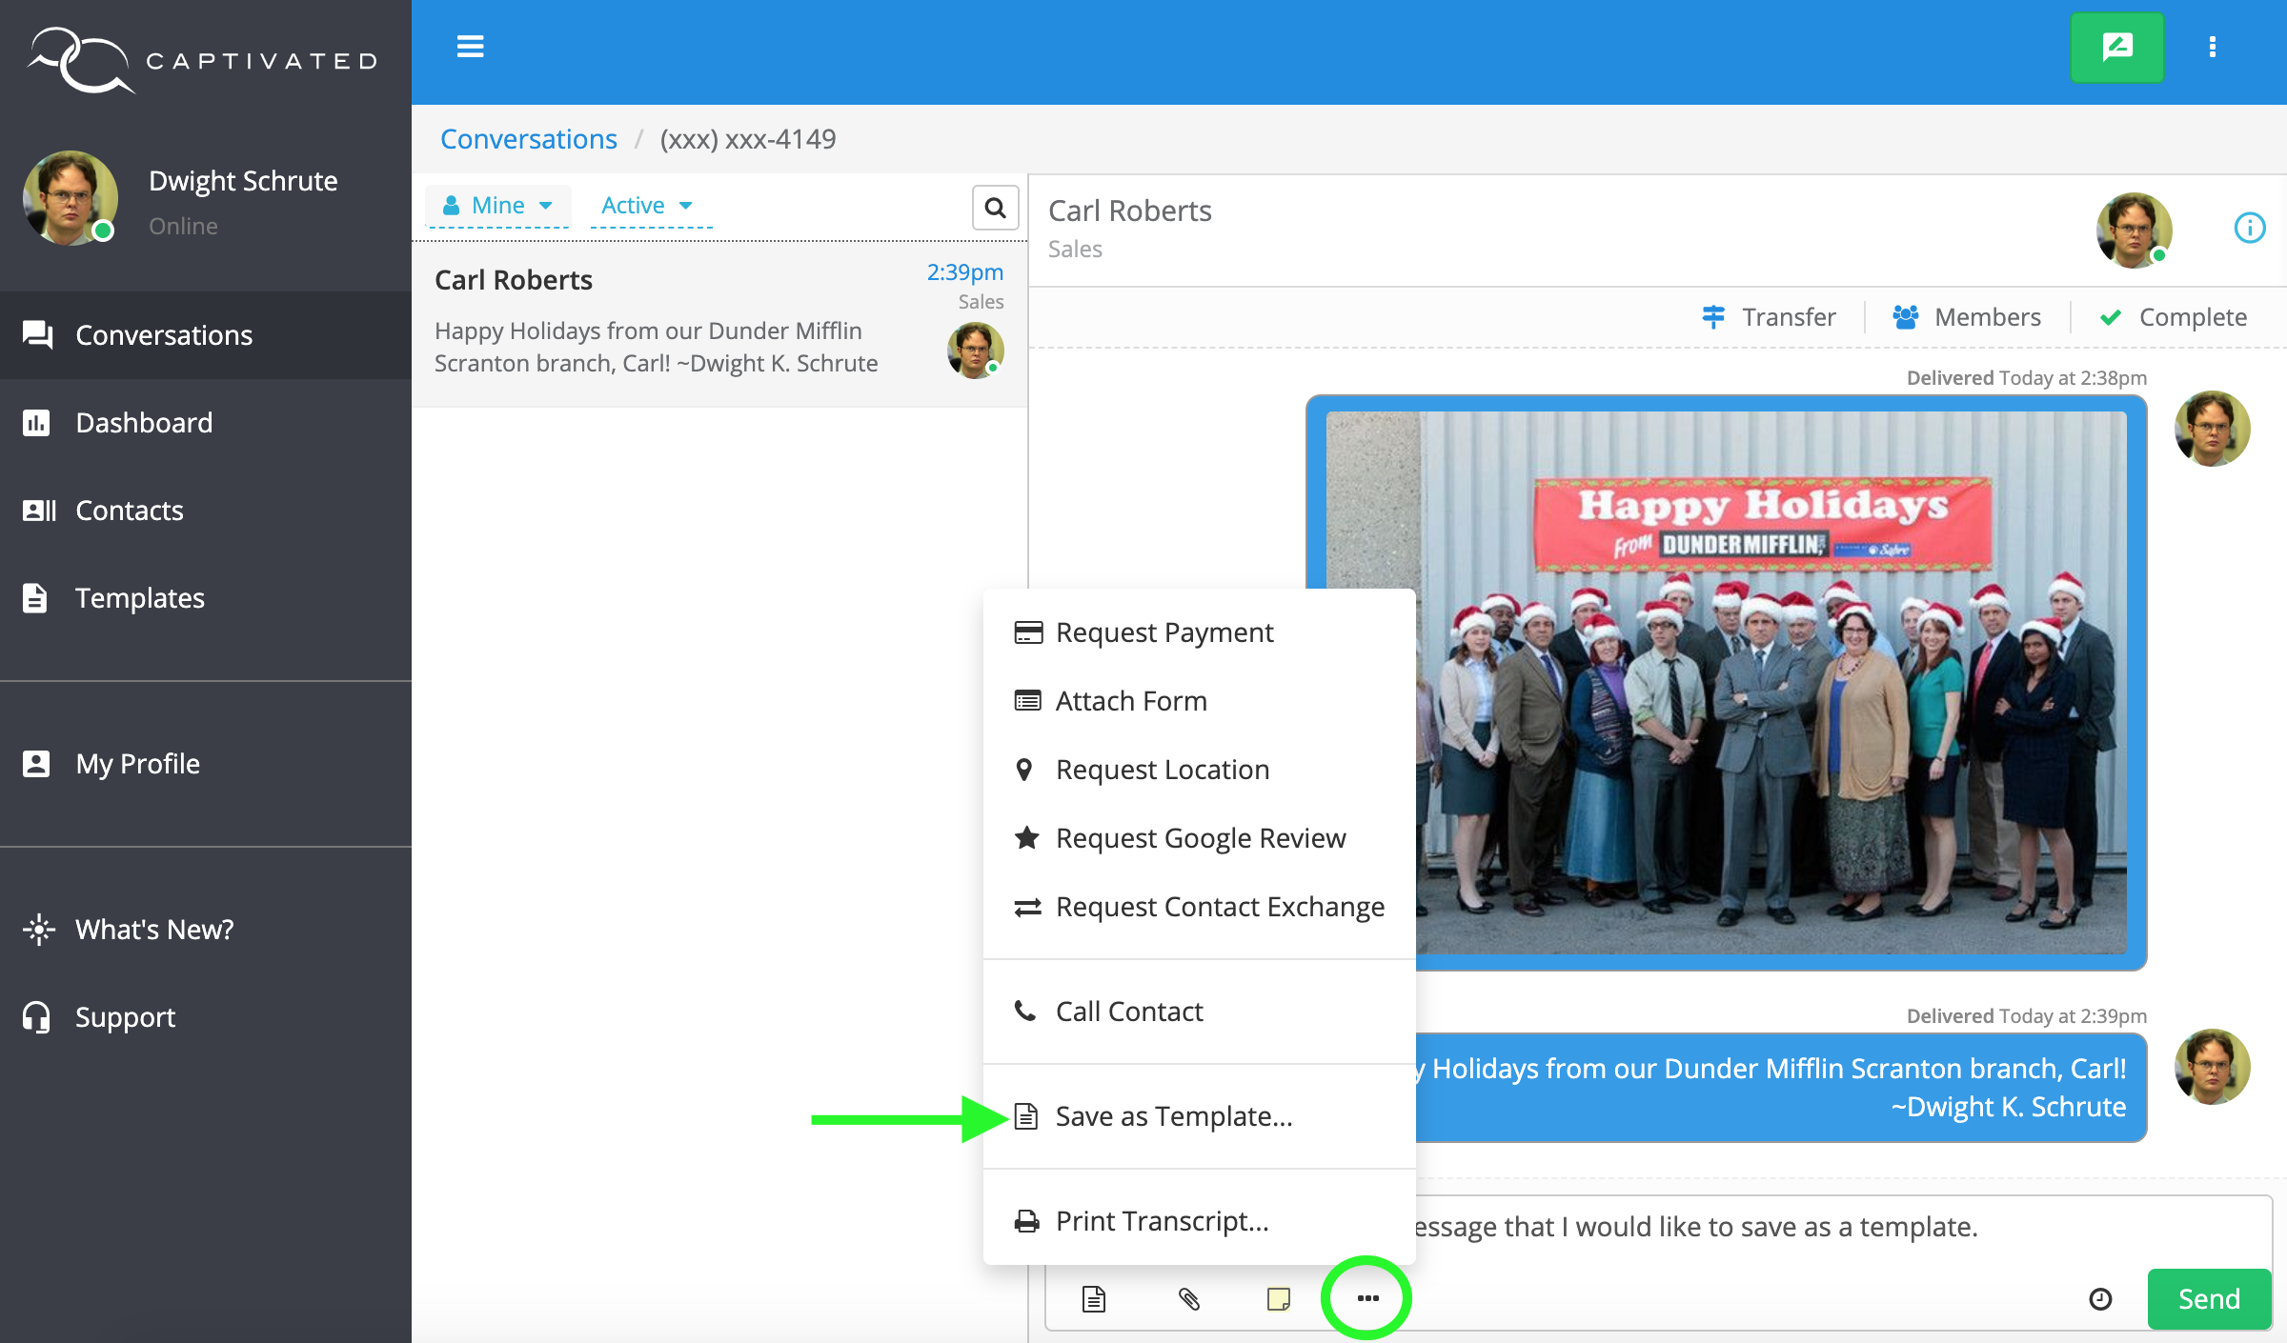Screen dimensions: 2287x1343
Task: Mark conversation Complete
Action: pos(2174,317)
